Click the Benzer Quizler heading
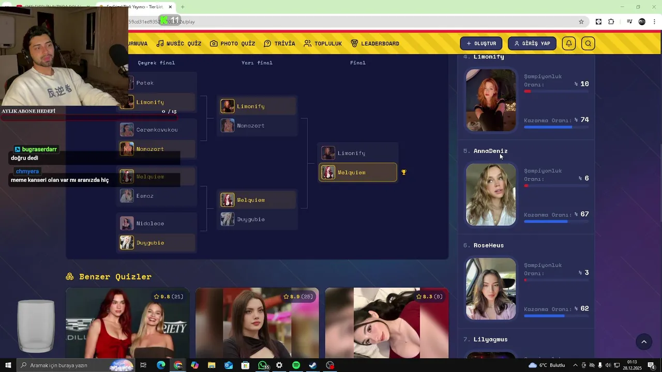This screenshot has height=372, width=662. [x=115, y=277]
